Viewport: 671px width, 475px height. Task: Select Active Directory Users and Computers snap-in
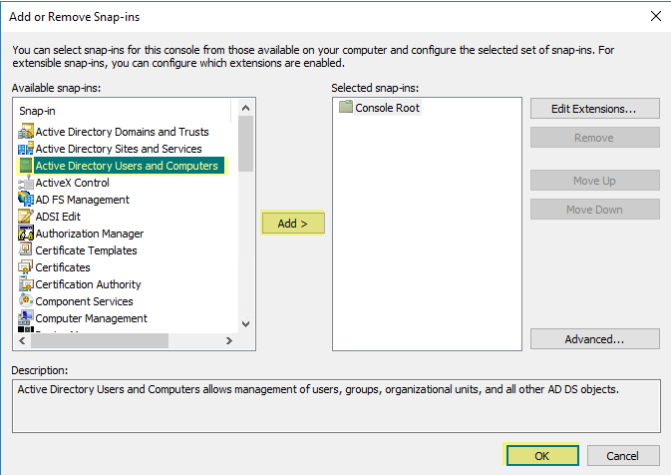pos(126,166)
